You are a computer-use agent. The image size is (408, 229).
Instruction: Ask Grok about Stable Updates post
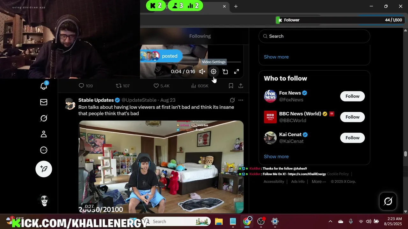(232, 100)
